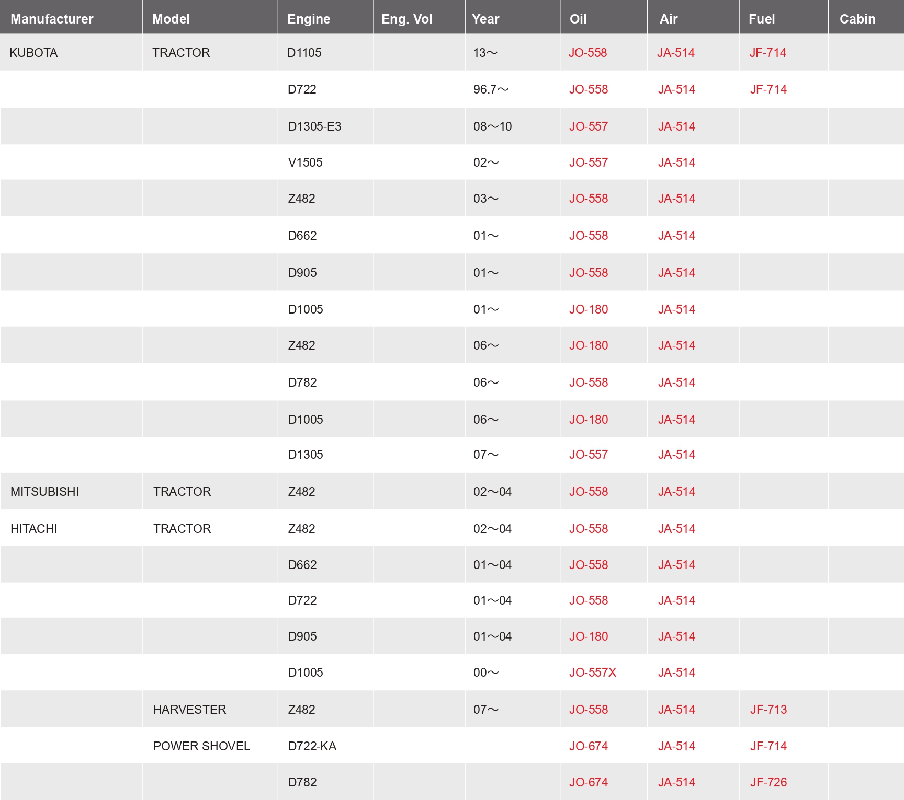Open the JF-726 fuel filter link
Screen dimensions: 904x800
pos(768,782)
